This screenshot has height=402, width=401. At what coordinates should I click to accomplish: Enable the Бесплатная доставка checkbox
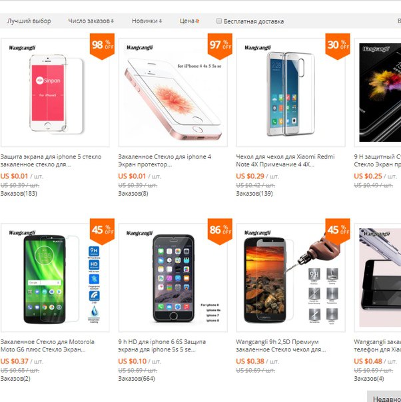tap(219, 21)
